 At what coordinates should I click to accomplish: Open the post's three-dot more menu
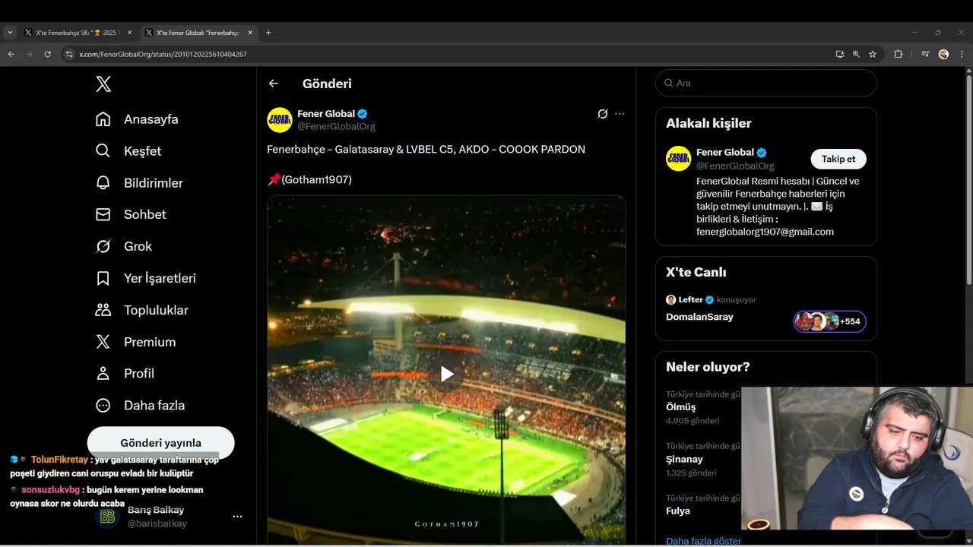(620, 114)
